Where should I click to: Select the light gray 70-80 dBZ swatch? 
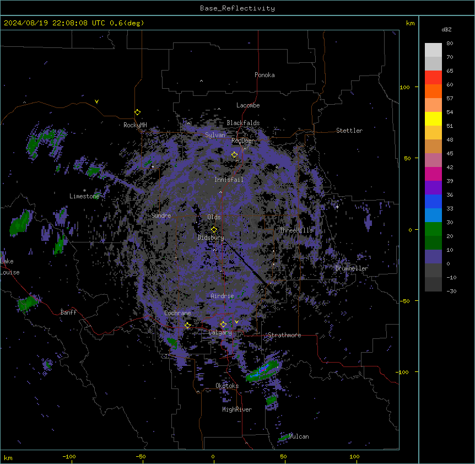click(433, 50)
